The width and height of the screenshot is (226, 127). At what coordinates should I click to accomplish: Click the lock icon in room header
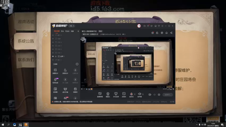coord(157,33)
